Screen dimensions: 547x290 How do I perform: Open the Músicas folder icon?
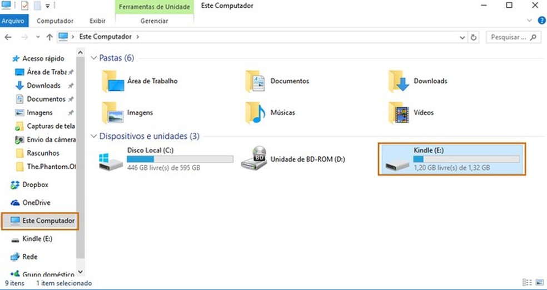click(x=255, y=113)
